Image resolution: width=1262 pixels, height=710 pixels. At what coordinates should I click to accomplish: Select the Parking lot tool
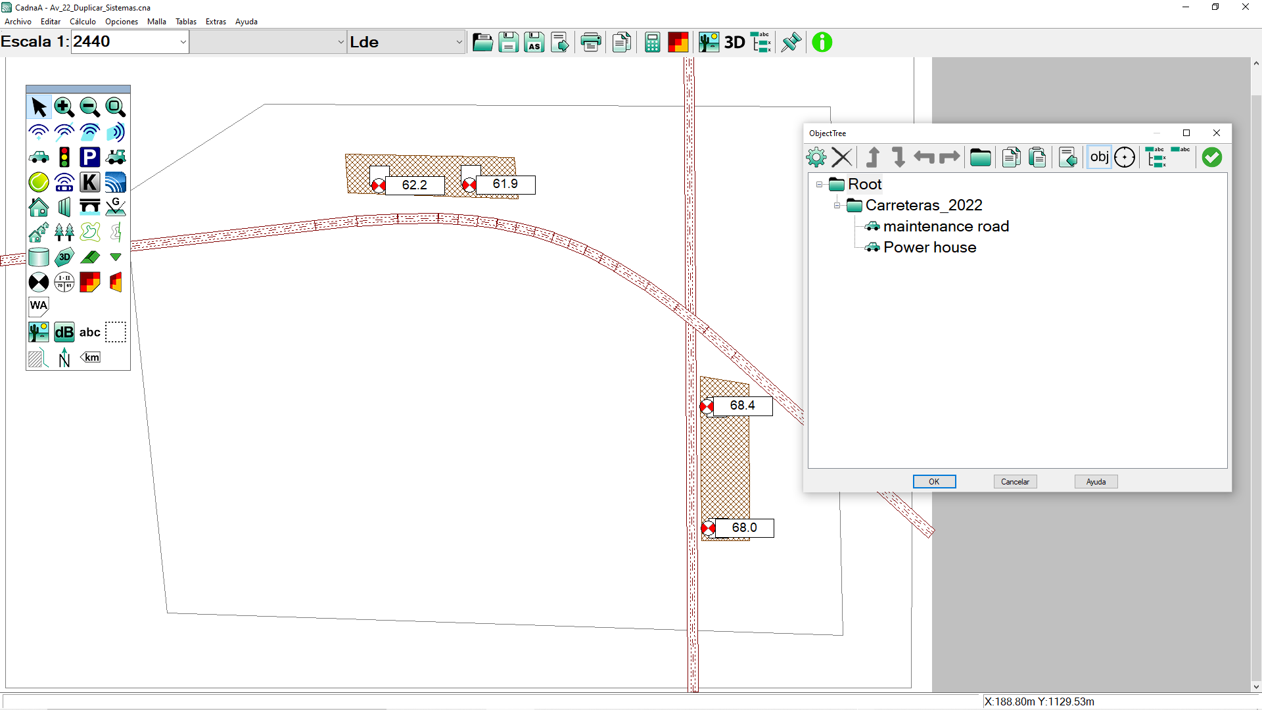pos(89,157)
